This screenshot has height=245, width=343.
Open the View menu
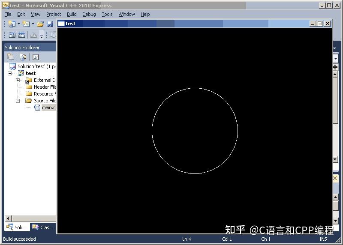tap(36, 14)
